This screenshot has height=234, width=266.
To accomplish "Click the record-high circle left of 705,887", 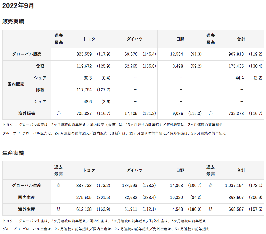I will 59,114.
